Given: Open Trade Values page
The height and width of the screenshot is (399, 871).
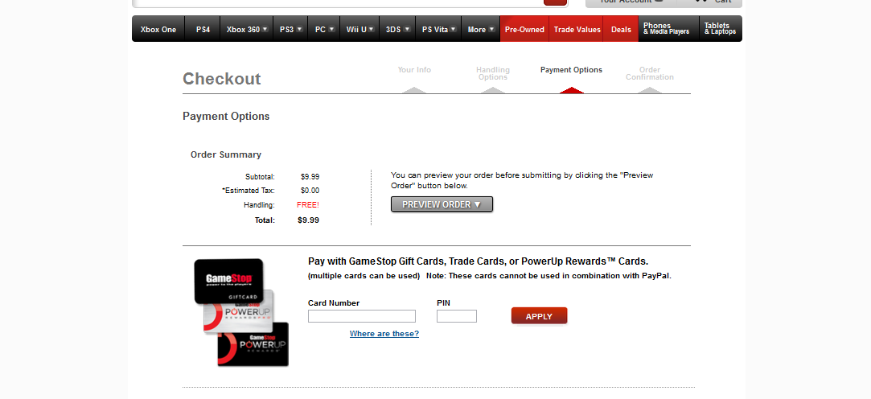Looking at the screenshot, I should click(x=577, y=30).
